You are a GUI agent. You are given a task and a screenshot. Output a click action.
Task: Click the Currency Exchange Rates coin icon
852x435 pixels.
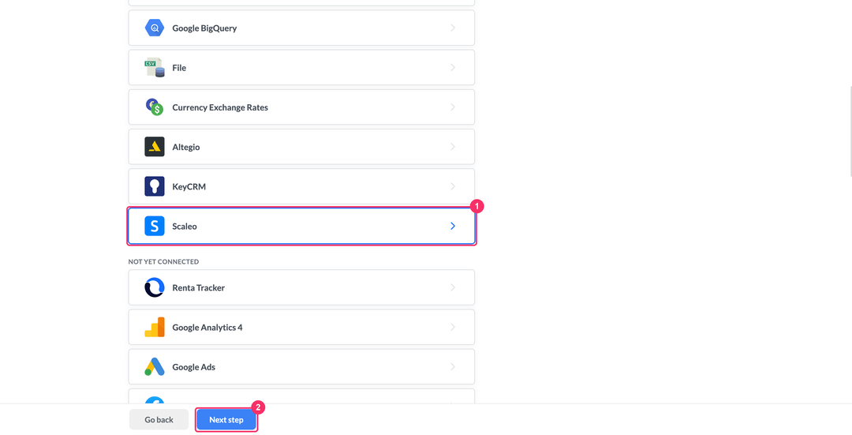point(155,107)
